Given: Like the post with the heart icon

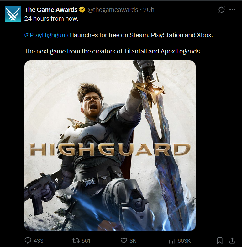Looking at the screenshot, I should click(x=124, y=240).
